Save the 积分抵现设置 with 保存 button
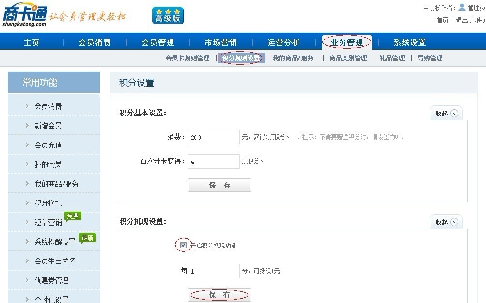This screenshot has width=486, height=303. [219, 295]
